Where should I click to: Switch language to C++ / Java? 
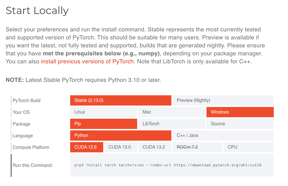(x=223, y=136)
